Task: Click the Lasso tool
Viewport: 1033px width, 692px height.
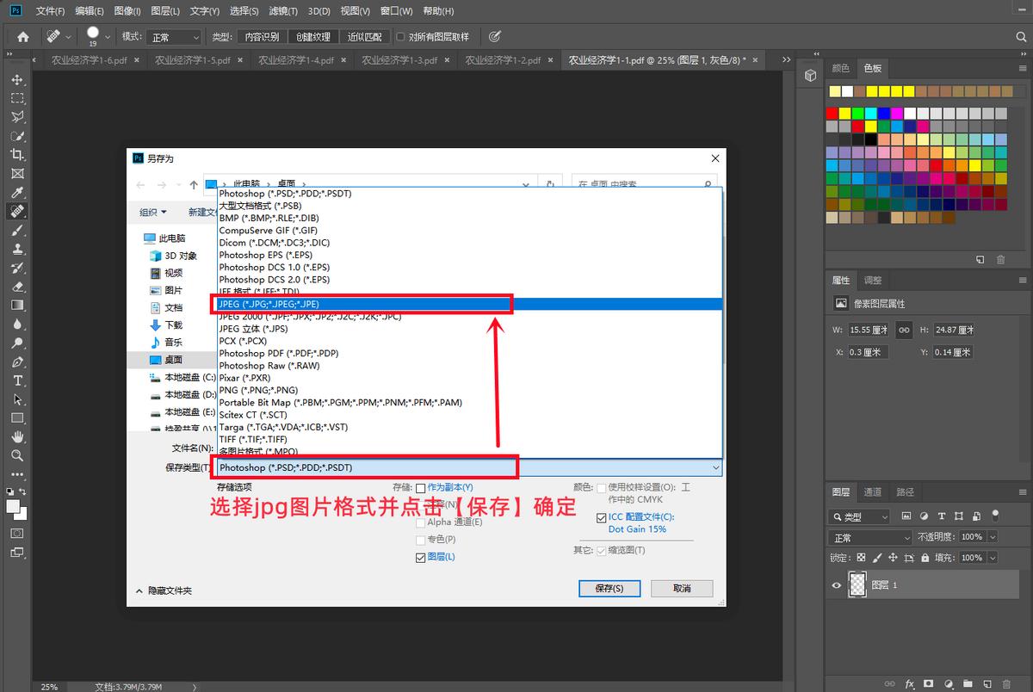Action: click(x=17, y=117)
